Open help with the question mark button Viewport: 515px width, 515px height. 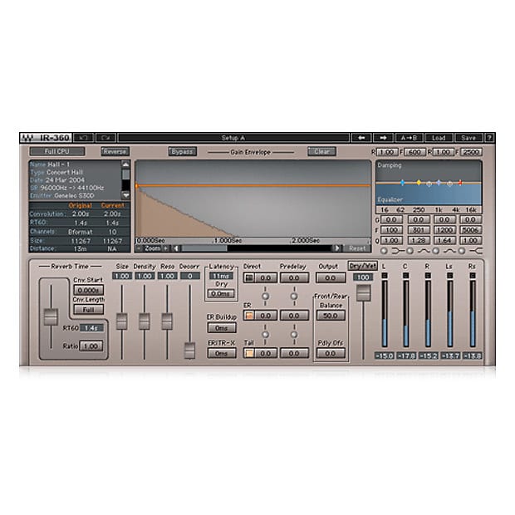tap(489, 138)
